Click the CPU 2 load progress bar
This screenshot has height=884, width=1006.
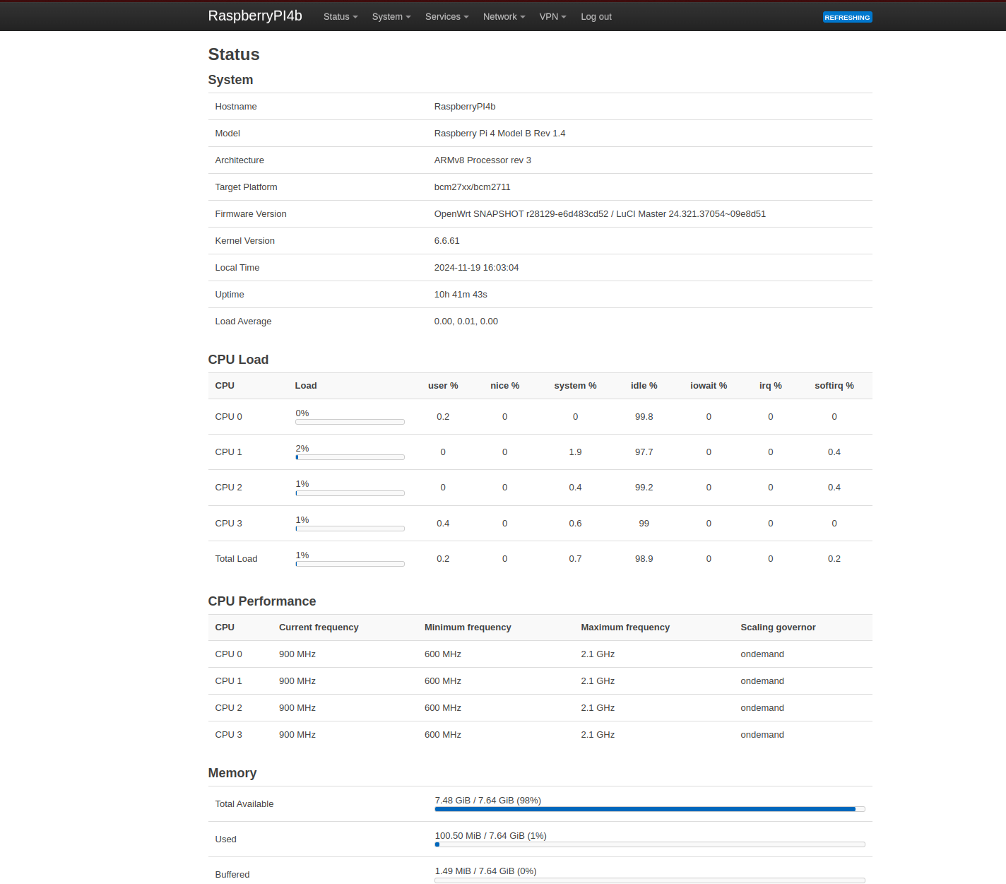click(x=350, y=493)
